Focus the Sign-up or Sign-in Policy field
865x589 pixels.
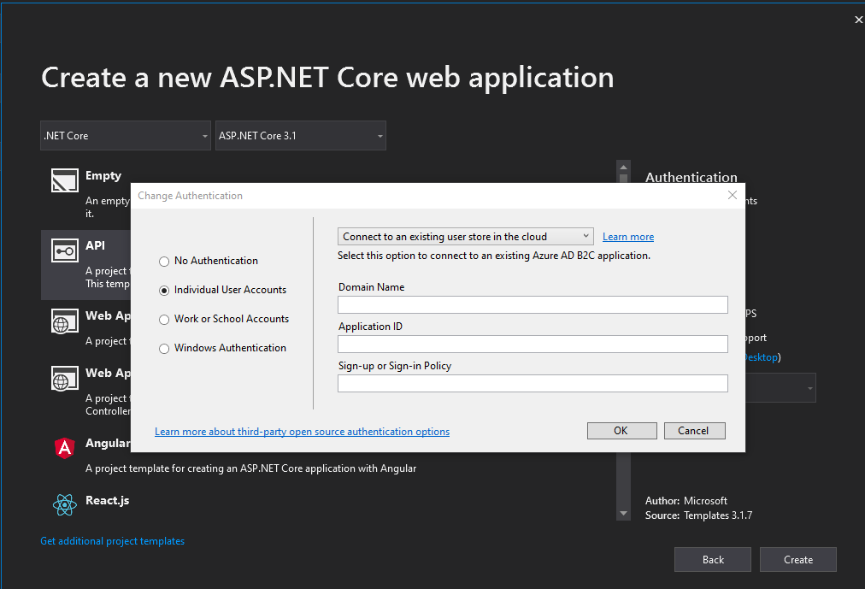(x=533, y=383)
